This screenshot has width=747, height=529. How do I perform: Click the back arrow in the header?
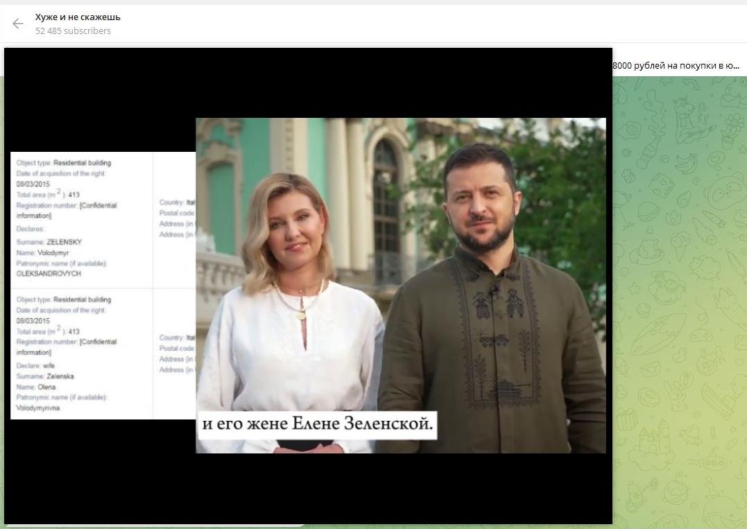(18, 24)
